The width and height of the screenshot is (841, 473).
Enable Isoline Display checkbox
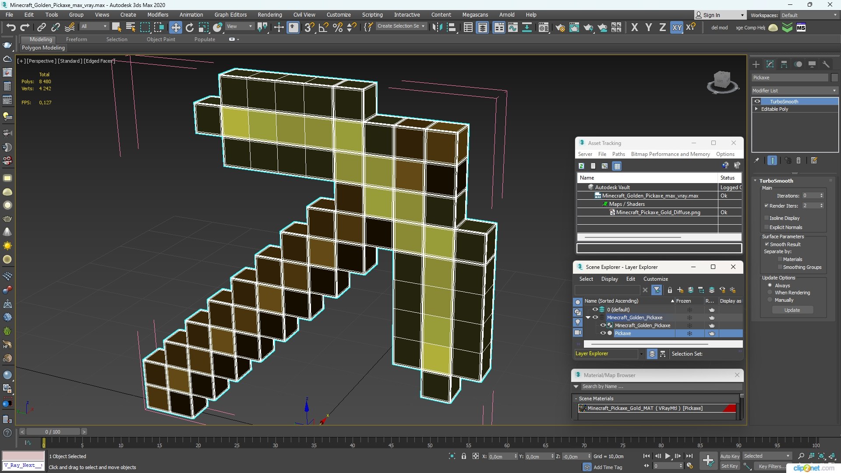tap(767, 218)
